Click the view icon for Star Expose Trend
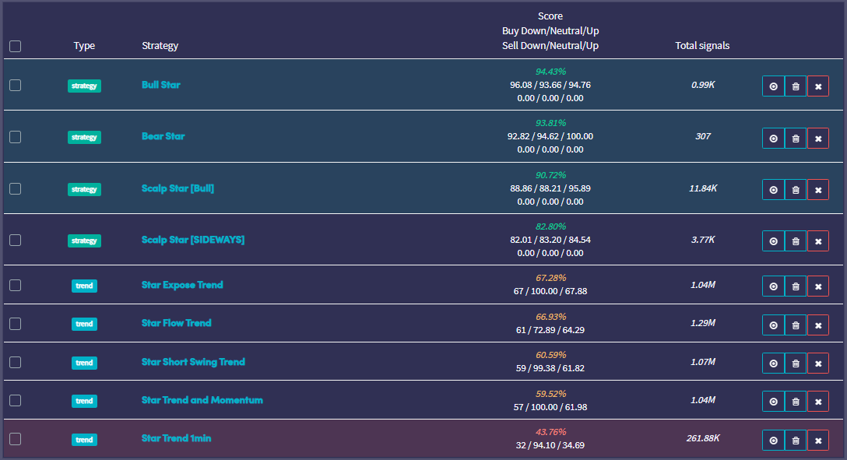The height and width of the screenshot is (460, 847). click(x=773, y=286)
